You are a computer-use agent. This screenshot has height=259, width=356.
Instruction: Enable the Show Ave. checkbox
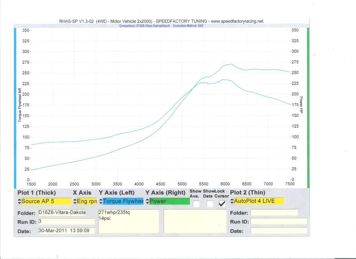(196, 204)
